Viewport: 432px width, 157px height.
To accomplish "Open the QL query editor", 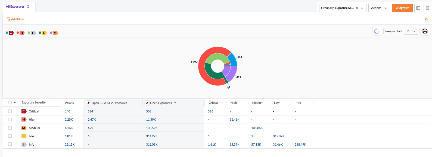I will pos(427,19).
